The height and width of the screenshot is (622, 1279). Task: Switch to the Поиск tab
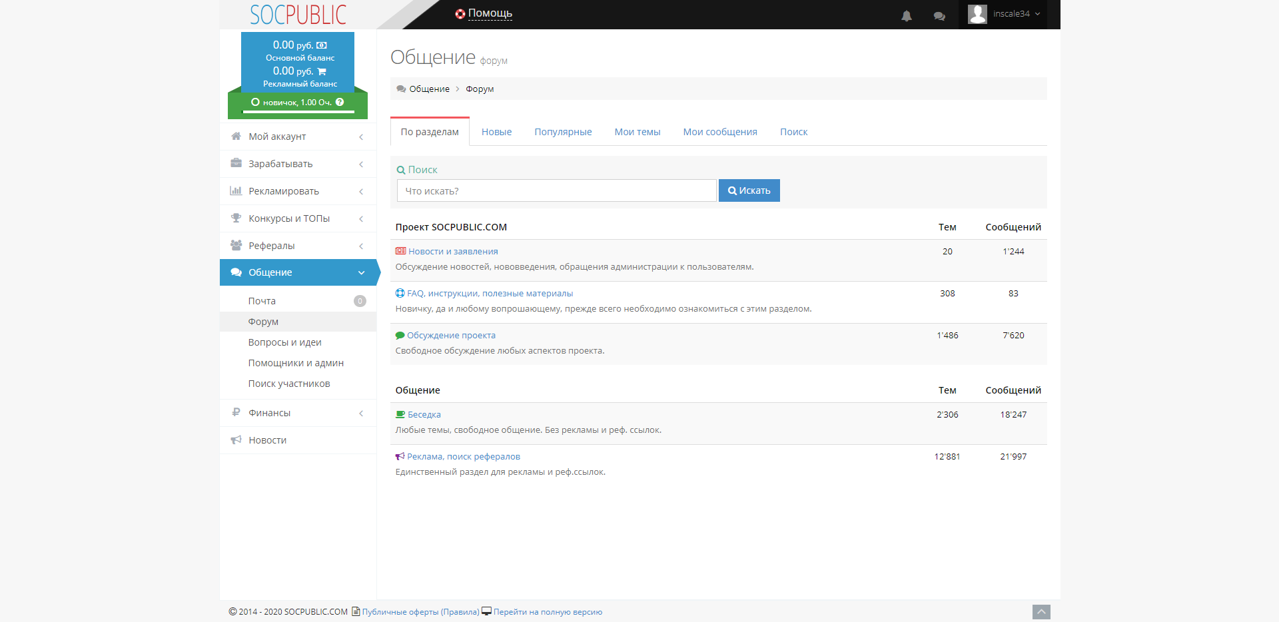793,132
